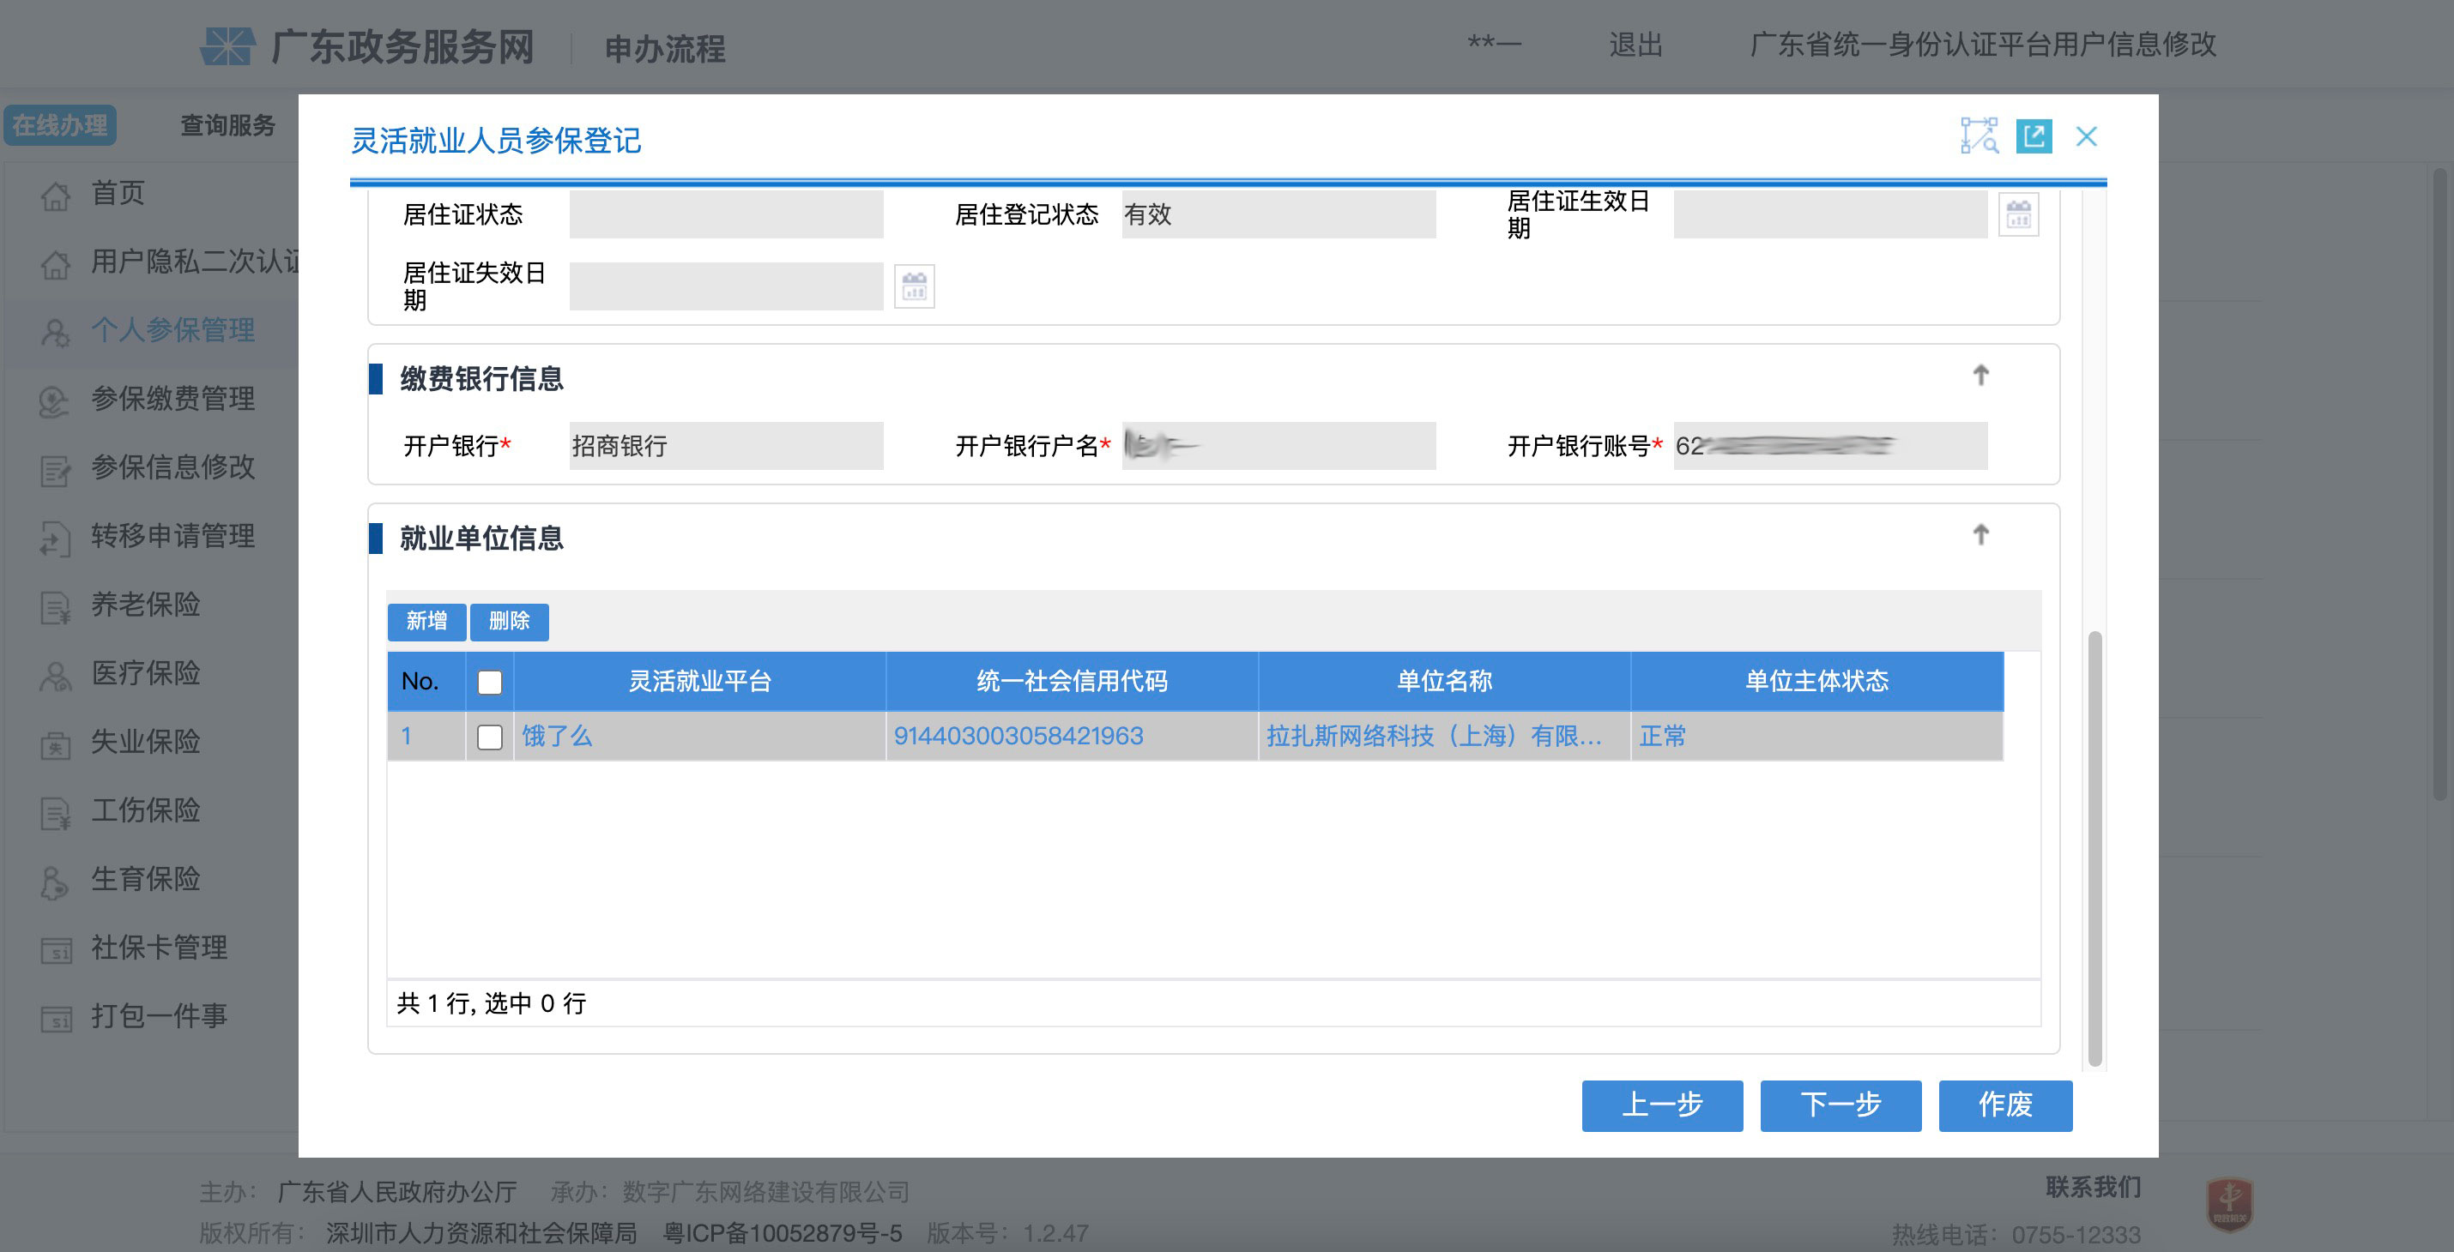Open the dialog in a new window

(x=2034, y=137)
